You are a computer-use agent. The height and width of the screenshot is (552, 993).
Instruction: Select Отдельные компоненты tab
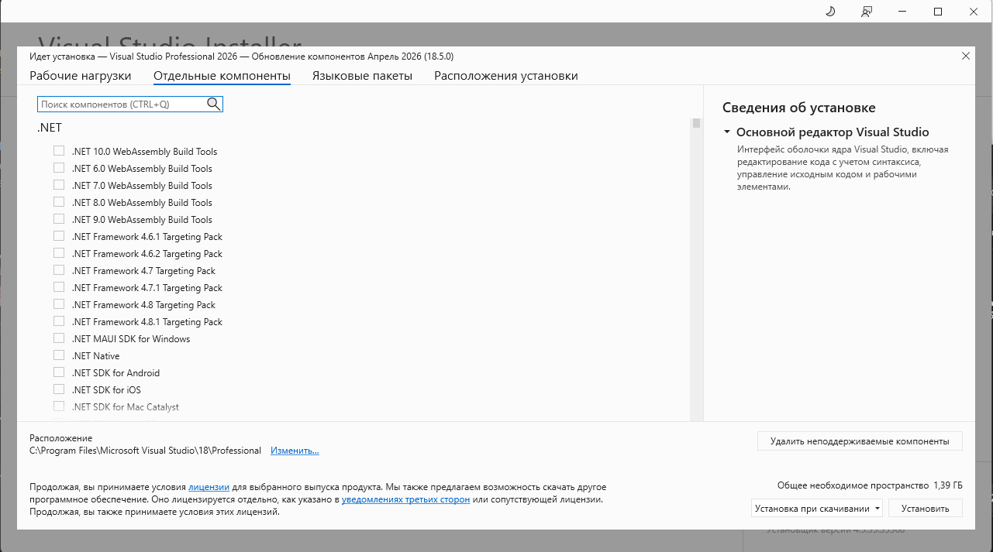click(x=222, y=76)
